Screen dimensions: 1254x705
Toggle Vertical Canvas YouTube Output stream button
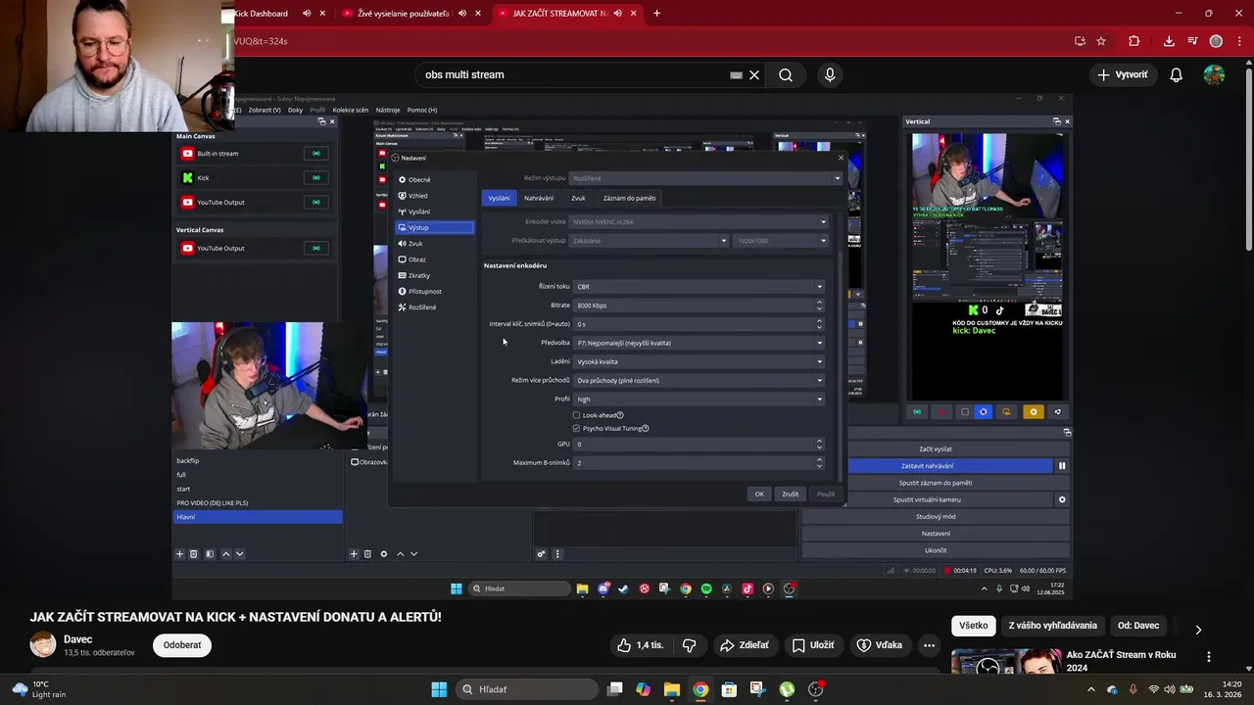click(315, 249)
